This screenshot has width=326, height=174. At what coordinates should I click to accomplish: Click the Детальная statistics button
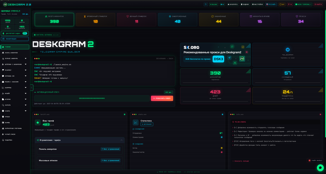(147, 124)
